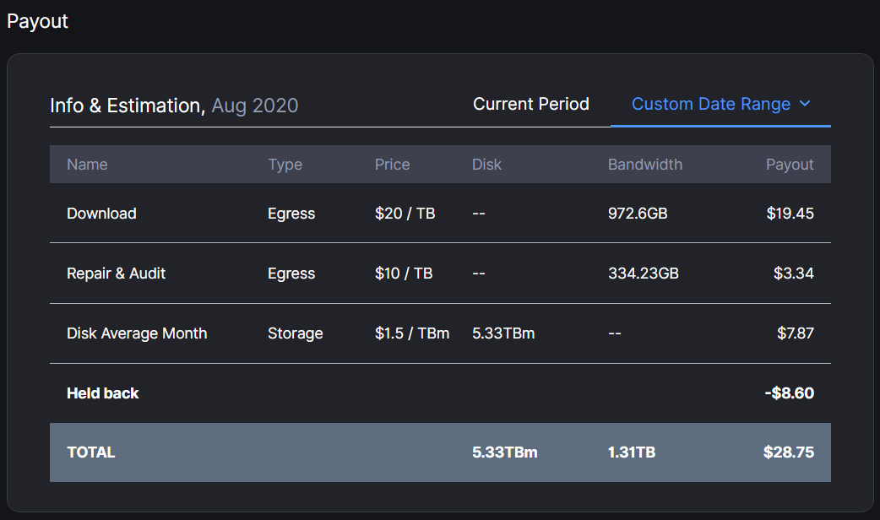
Task: Click the Disk column header
Action: [486, 165]
